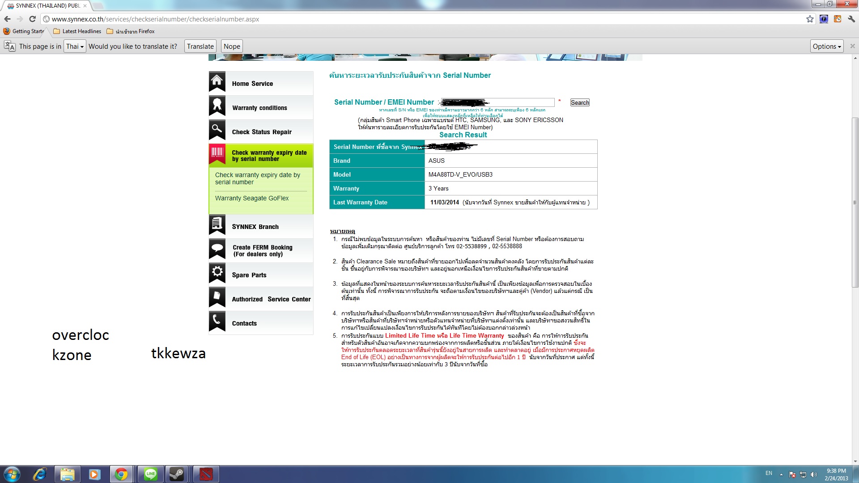Open the Thai language dropdown
This screenshot has height=483, width=859.
pos(75,47)
